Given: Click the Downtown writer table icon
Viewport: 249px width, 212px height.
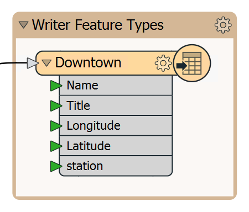Looking at the screenshot, I should (x=192, y=63).
